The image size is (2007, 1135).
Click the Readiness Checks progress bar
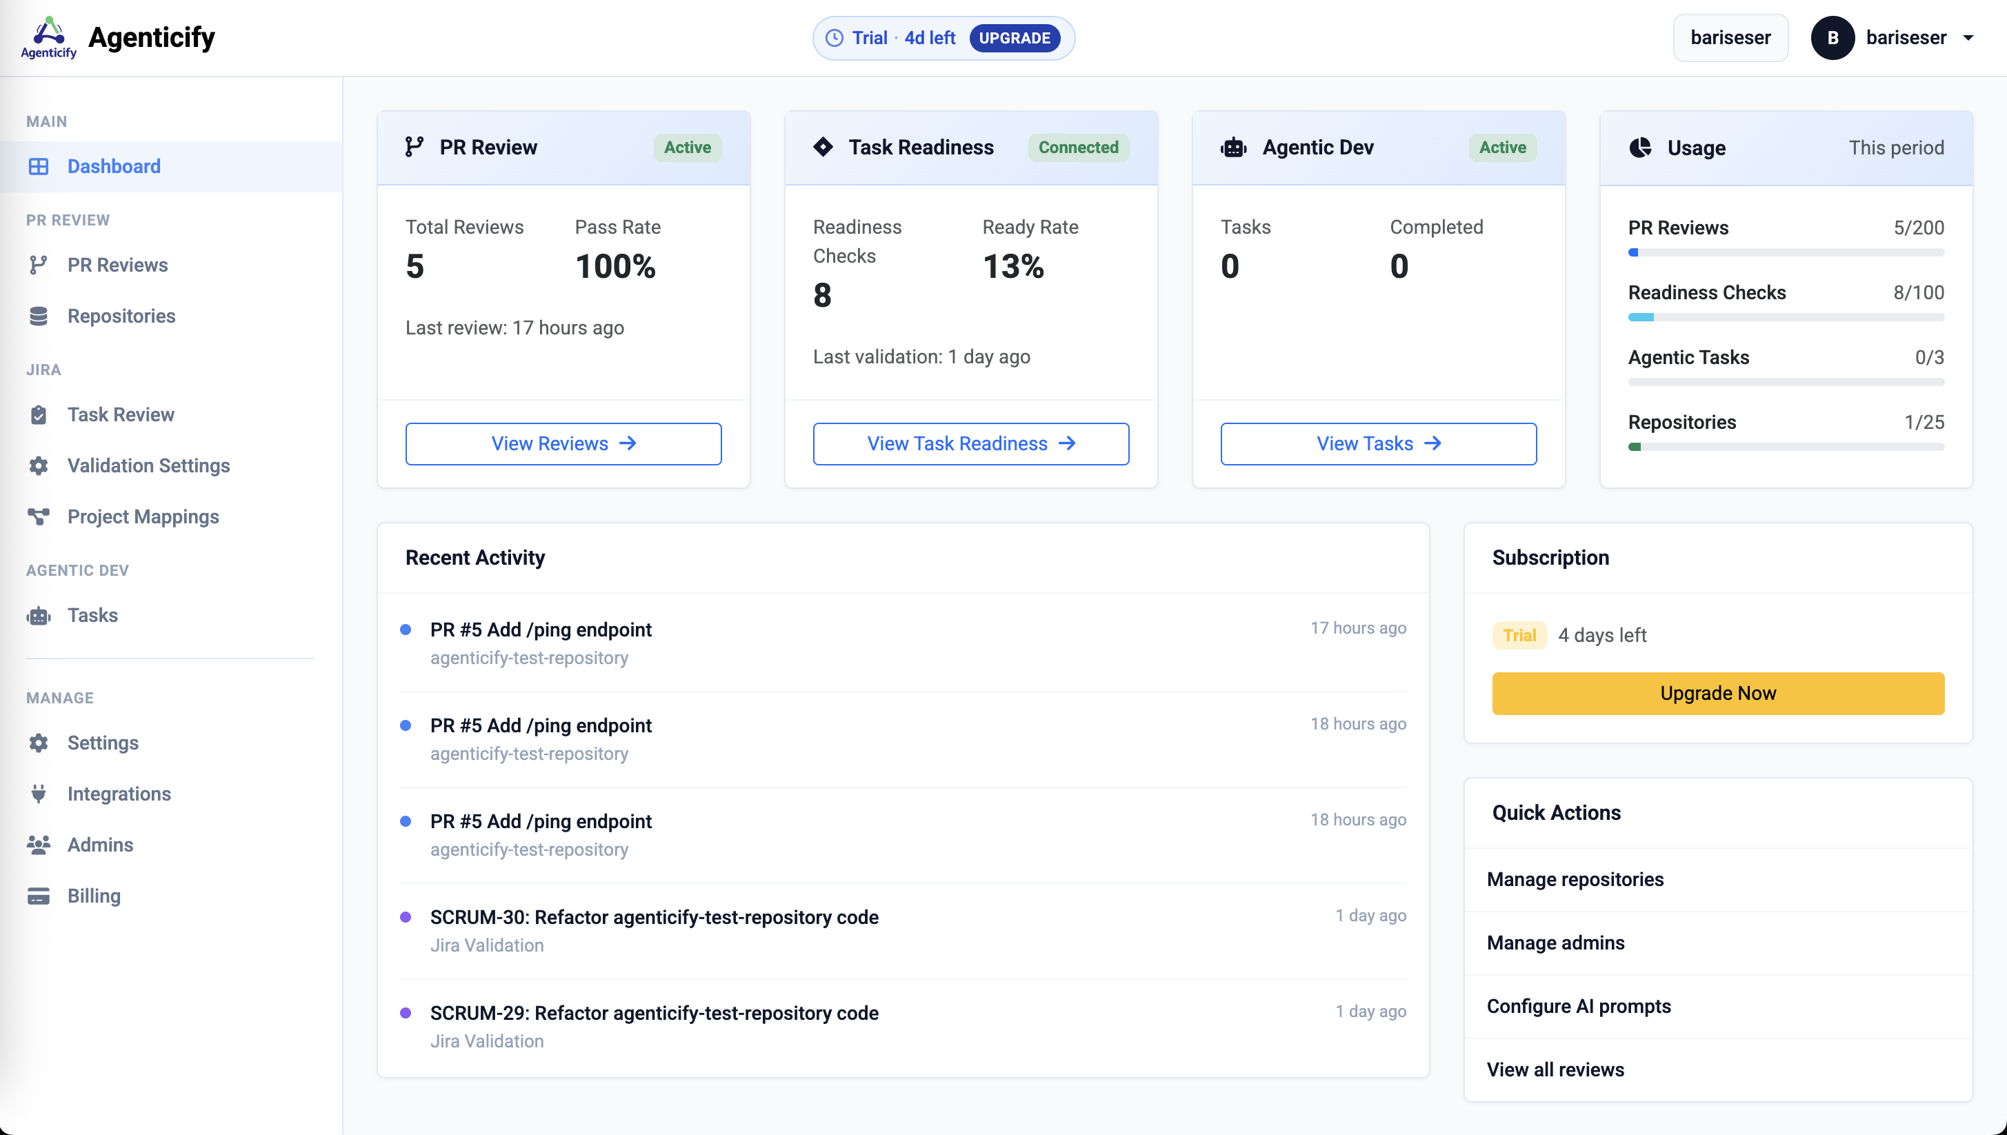click(1786, 317)
